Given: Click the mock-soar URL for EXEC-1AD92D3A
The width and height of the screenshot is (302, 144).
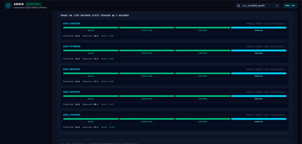Looking at the screenshot, I should 266,24.
